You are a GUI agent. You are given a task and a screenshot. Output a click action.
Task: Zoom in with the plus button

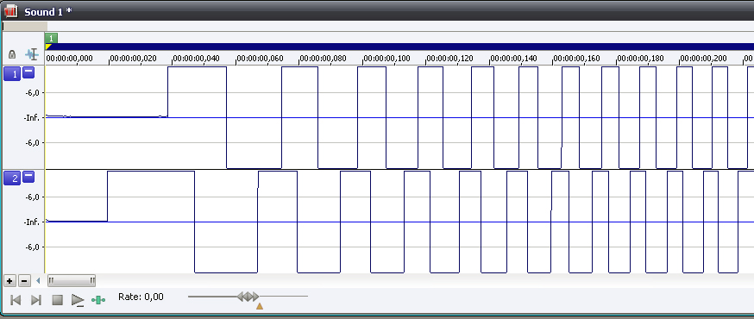(x=9, y=280)
